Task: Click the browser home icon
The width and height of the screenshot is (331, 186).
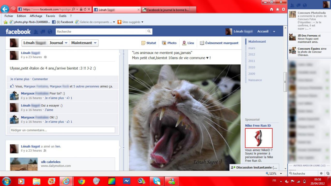Action: (272, 9)
